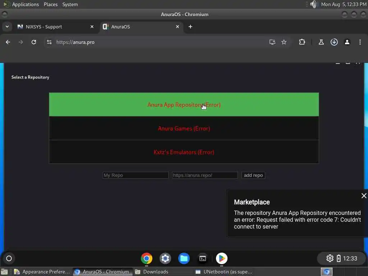Click the workspace switcher in bottom panel
Image resolution: width=368 pixels, height=276 pixels.
[x=327, y=272]
